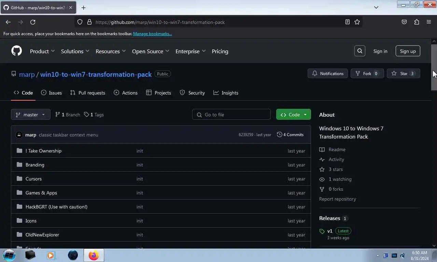Expand the Solutions menu

(75, 51)
